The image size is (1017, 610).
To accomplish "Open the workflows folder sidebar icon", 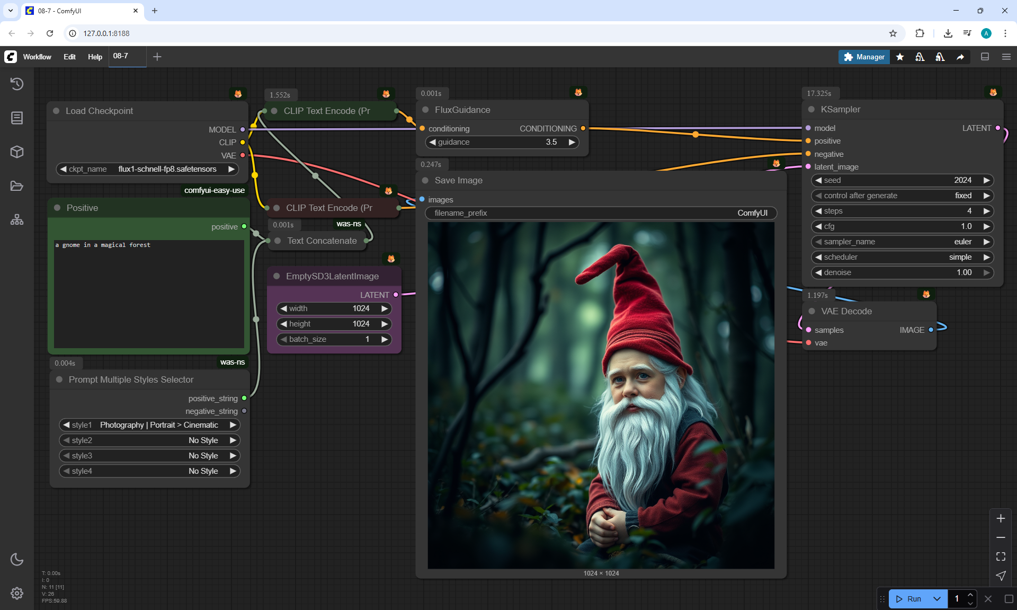I will (17, 186).
